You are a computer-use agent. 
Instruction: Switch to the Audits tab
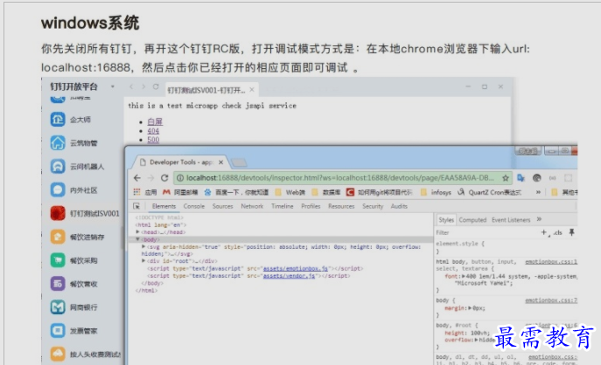pyautogui.click(x=399, y=206)
